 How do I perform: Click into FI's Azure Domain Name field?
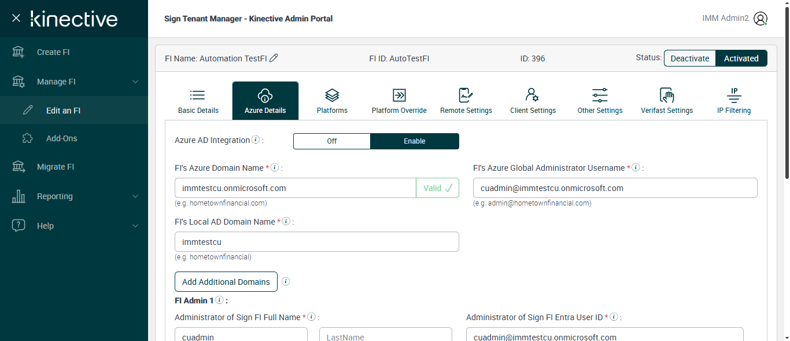coord(295,188)
